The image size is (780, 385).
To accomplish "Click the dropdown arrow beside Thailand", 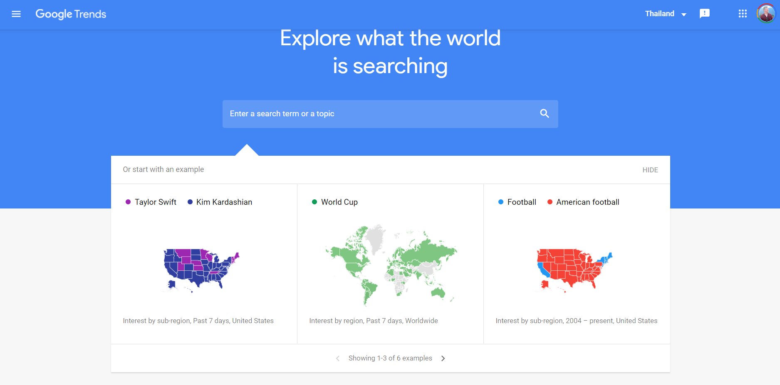I will tap(683, 15).
